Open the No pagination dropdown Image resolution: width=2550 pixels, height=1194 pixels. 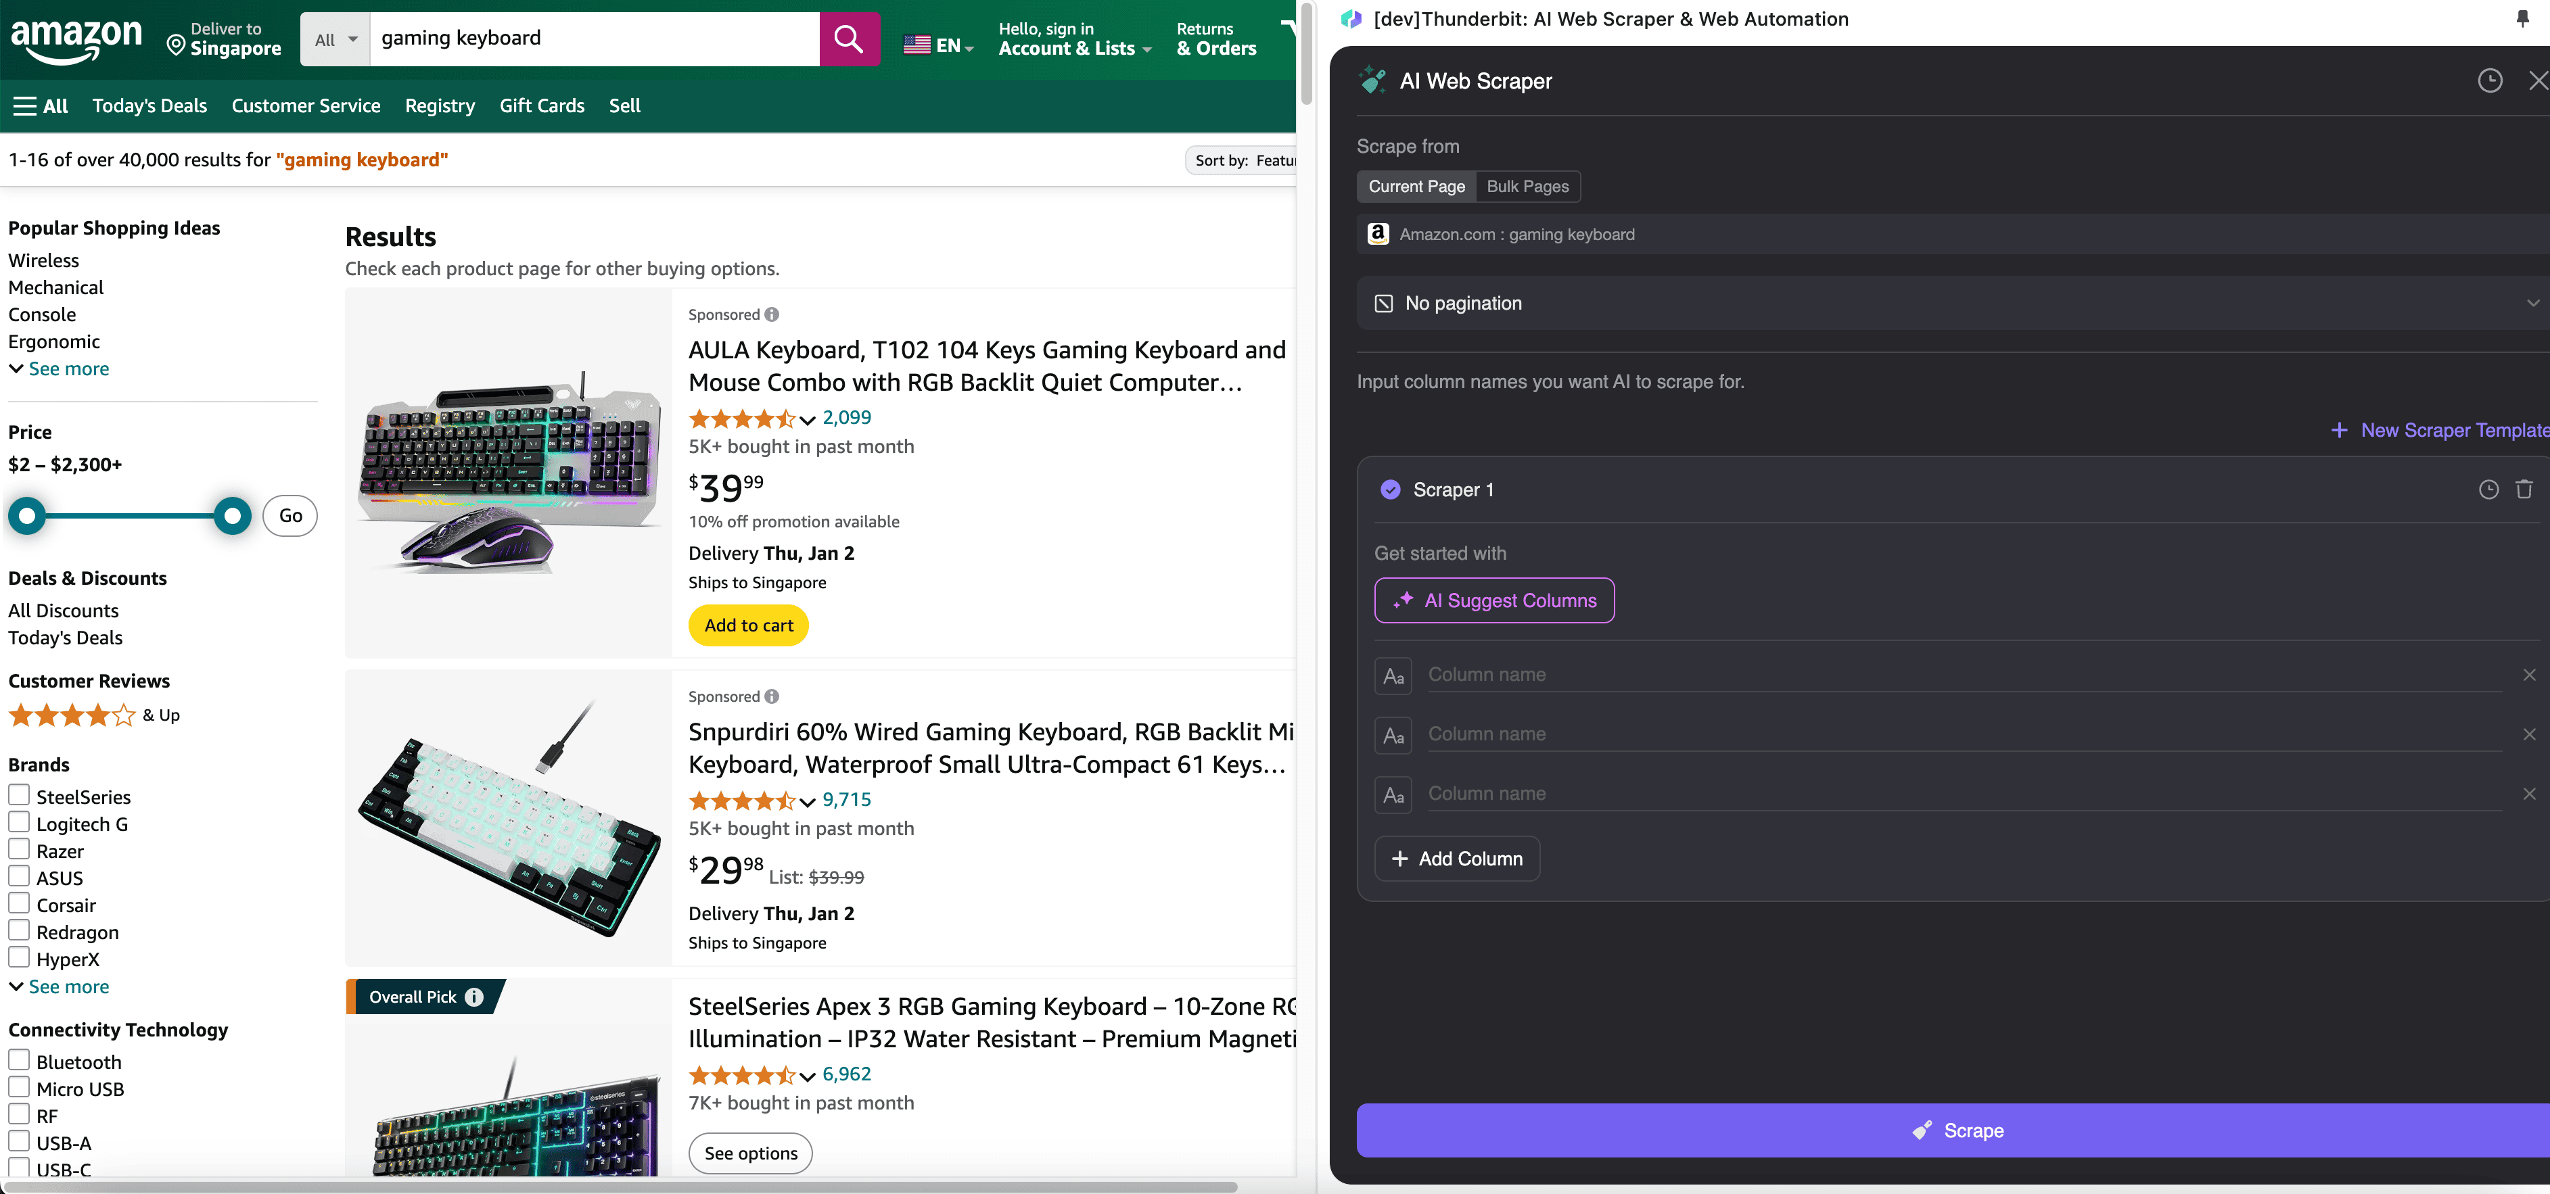[x=1952, y=304]
